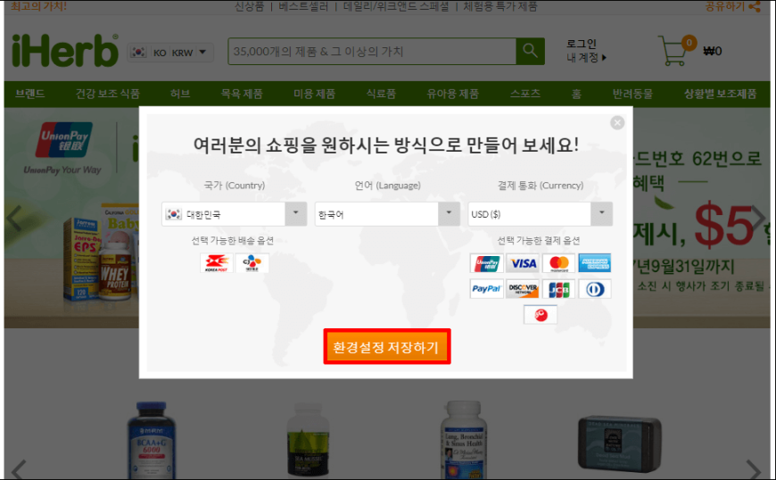Click the share icon next to 공유하기
Viewport: 776px width, 480px height.
[x=755, y=6]
